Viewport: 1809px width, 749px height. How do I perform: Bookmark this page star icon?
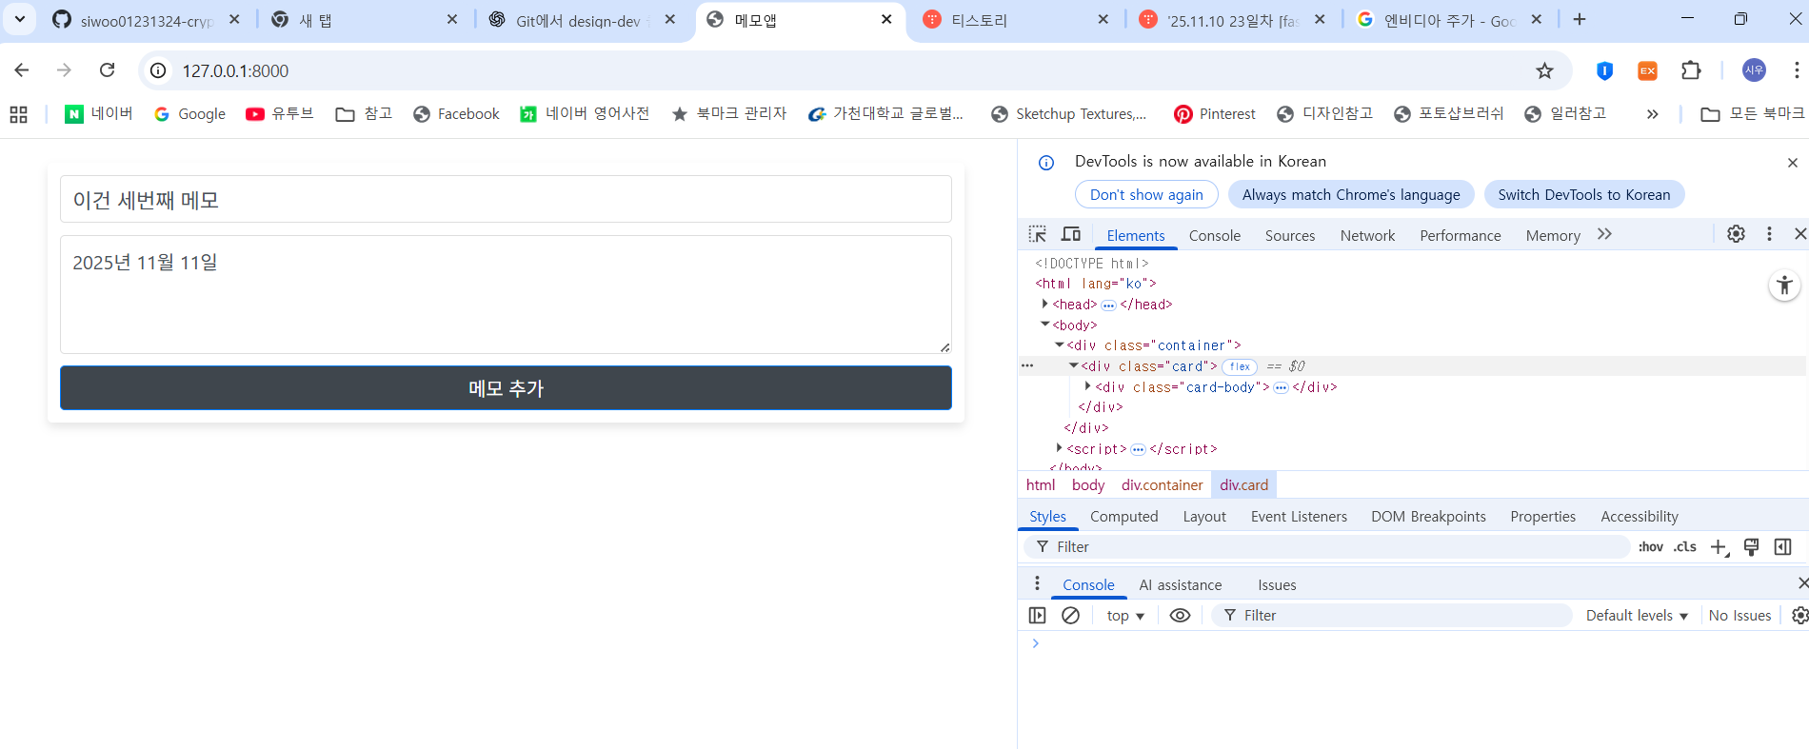click(x=1544, y=70)
